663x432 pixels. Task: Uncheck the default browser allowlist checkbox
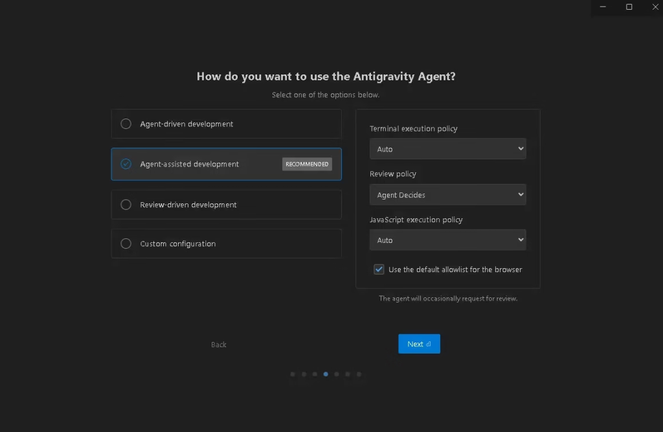tap(379, 269)
